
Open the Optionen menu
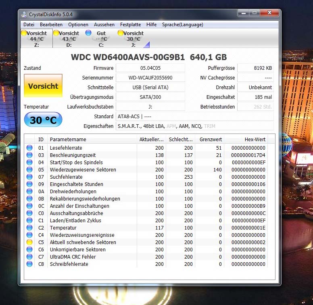[78, 25]
